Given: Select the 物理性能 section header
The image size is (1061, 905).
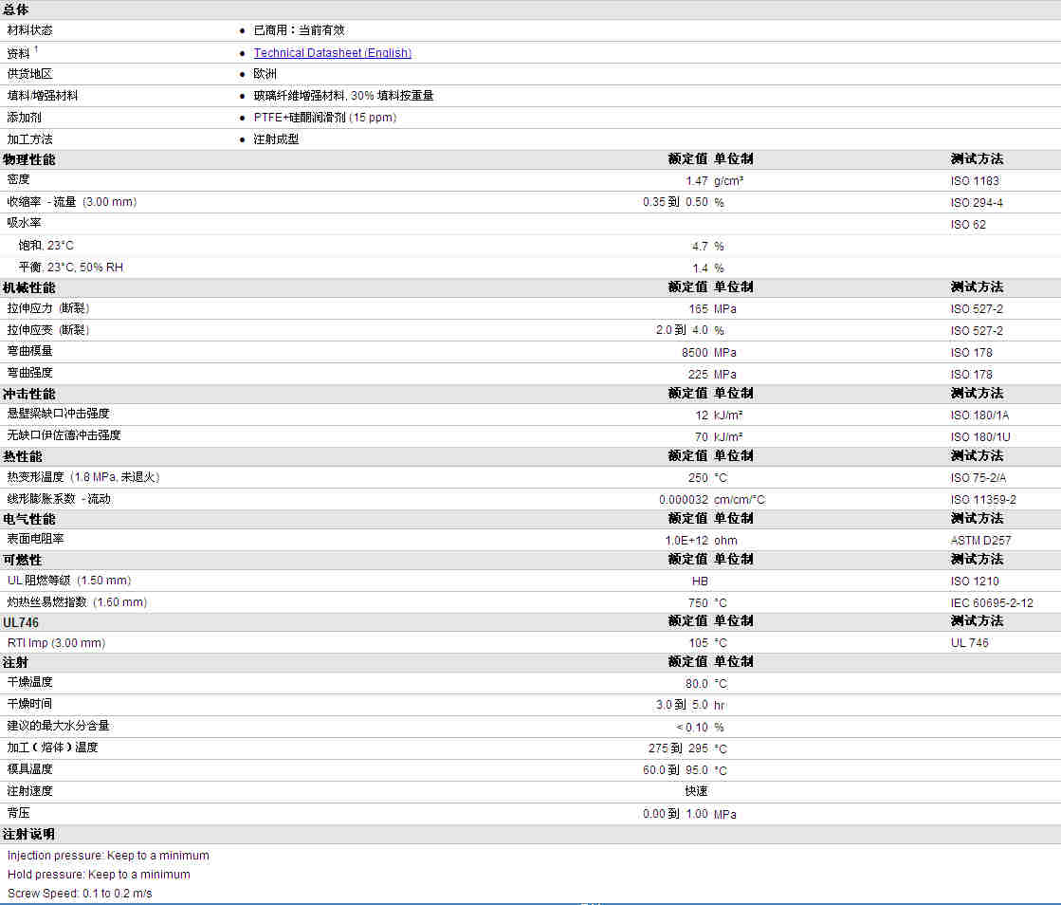Looking at the screenshot, I should click(29, 159).
